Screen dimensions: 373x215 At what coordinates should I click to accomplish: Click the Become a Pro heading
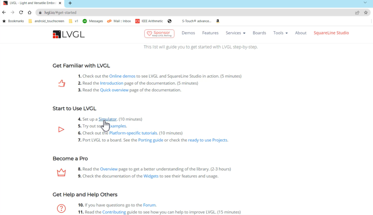[x=70, y=159]
